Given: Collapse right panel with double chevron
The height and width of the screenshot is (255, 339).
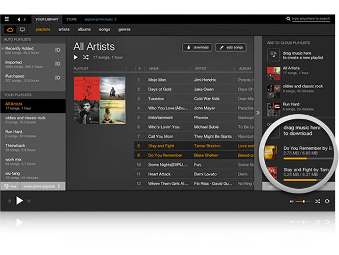Looking at the screenshot, I should tap(258, 113).
